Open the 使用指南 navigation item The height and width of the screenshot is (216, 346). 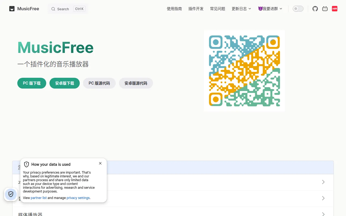[174, 9]
